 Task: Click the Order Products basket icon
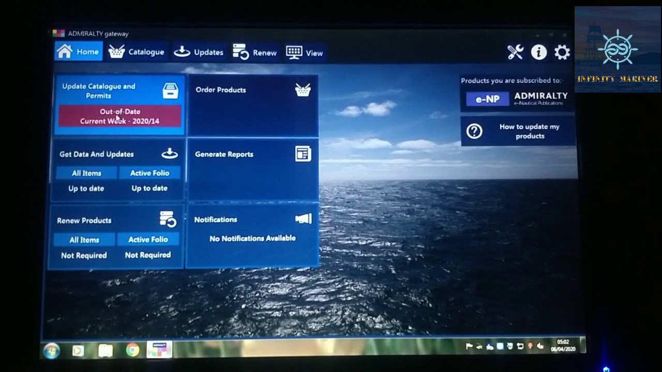point(303,90)
